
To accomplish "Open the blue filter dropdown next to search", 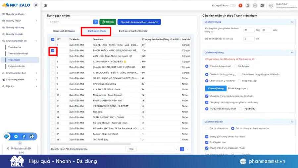I will (x=96, y=22).
